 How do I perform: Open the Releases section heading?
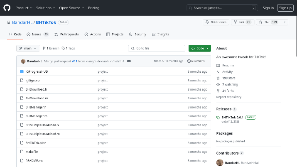point(224,109)
